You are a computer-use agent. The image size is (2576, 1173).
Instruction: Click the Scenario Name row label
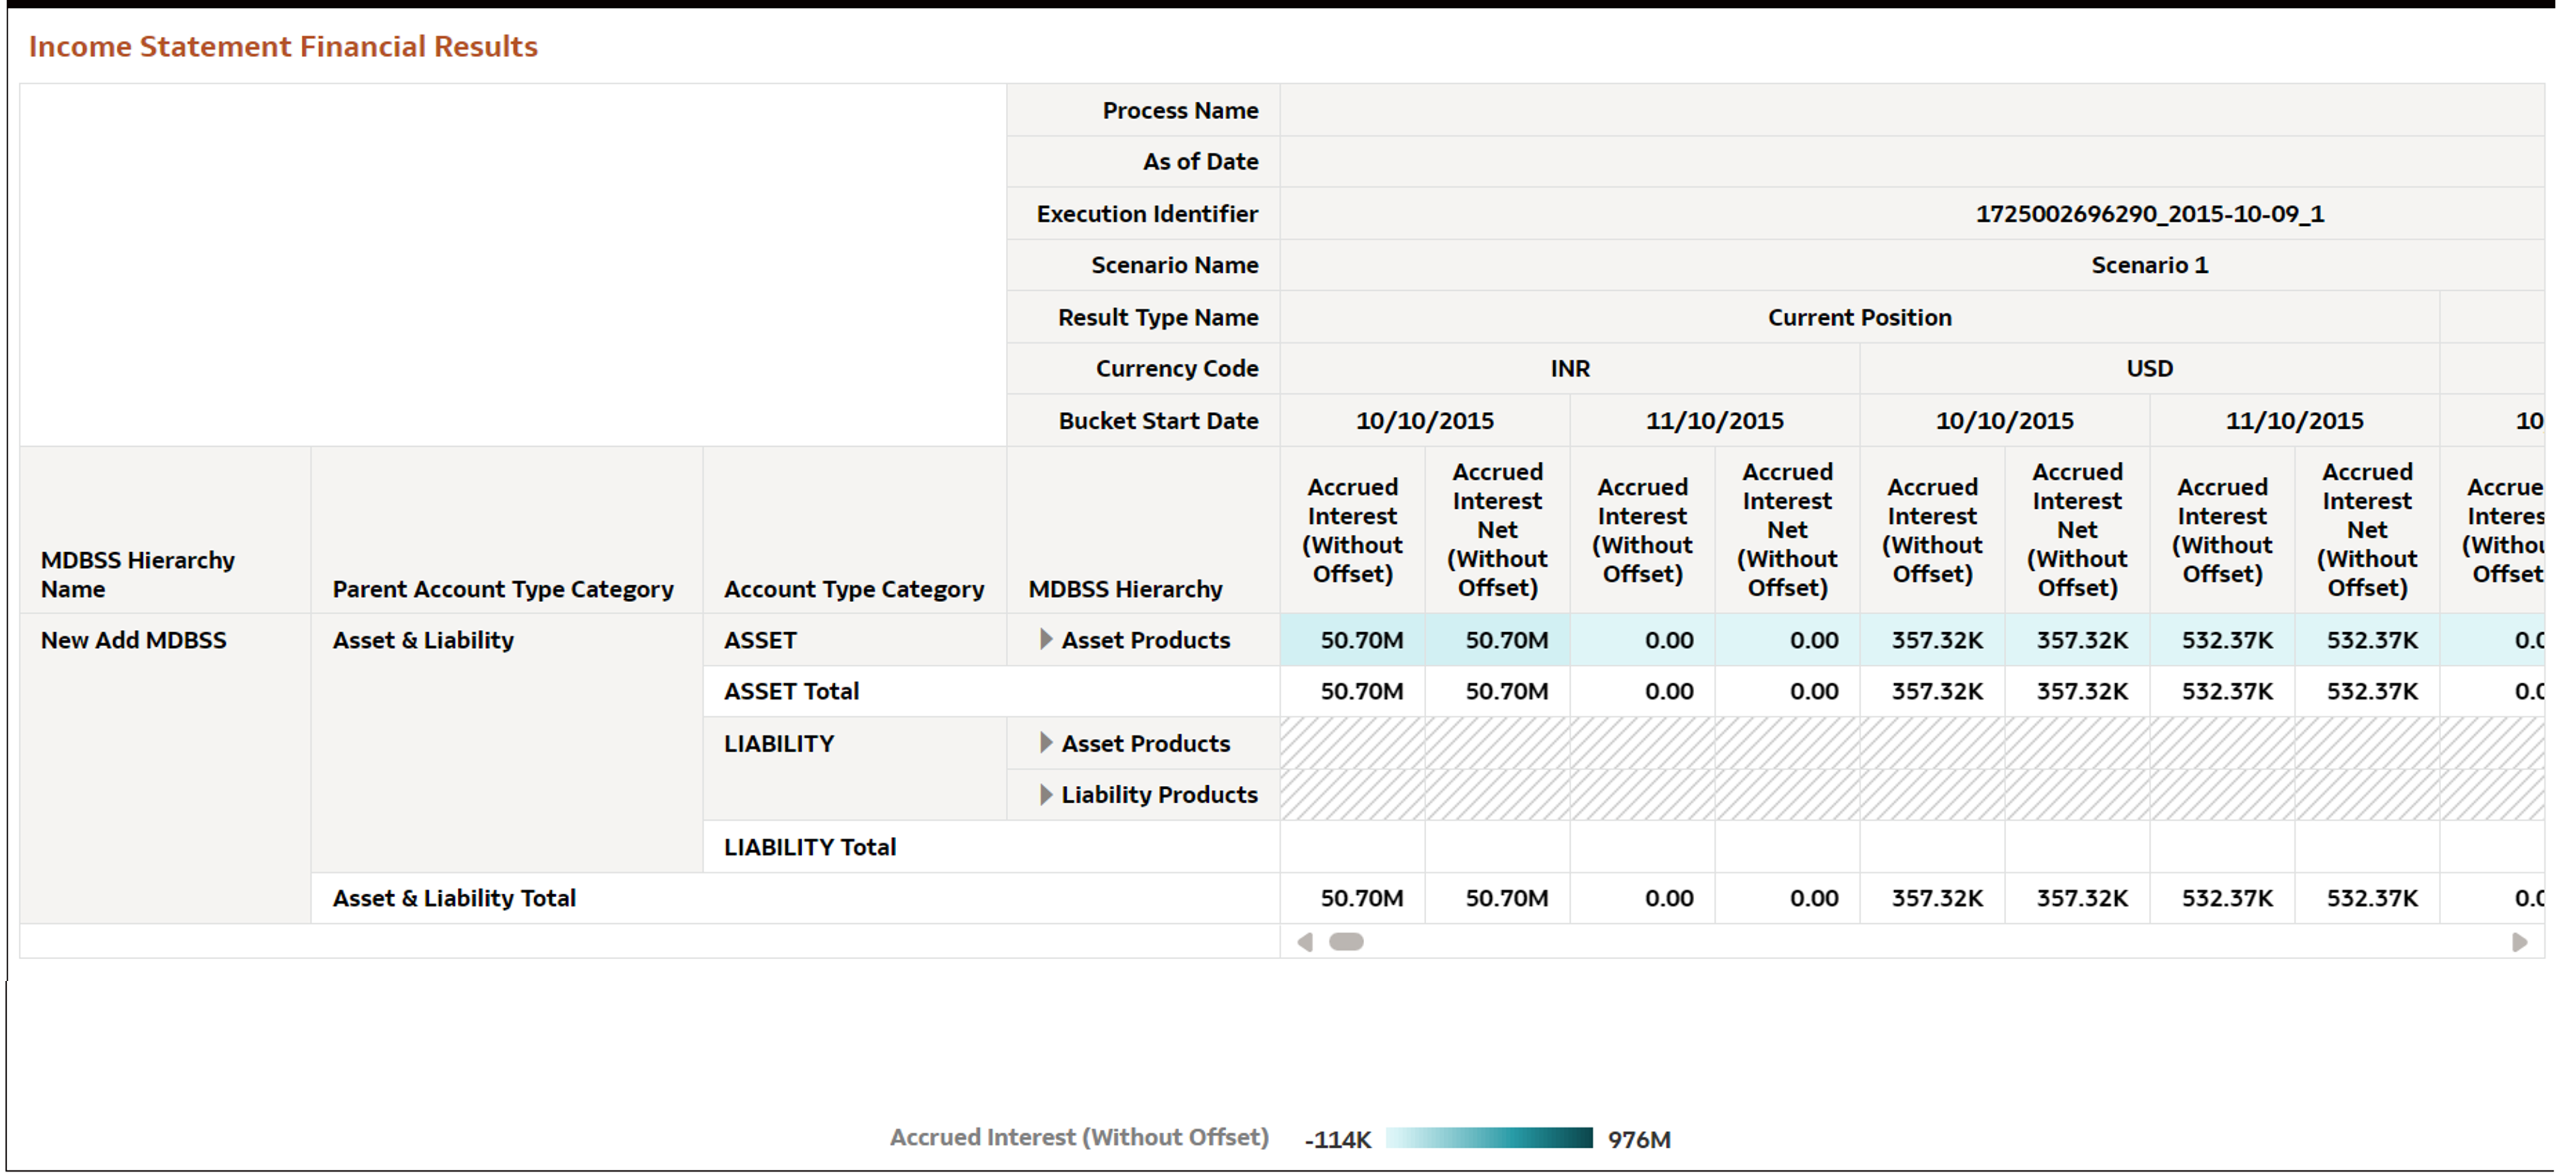[x=1174, y=265]
